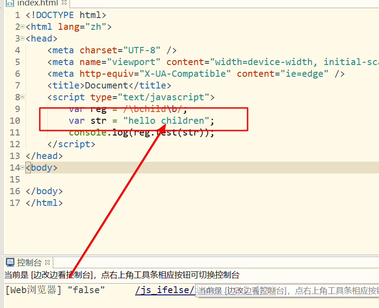Image resolution: width=379 pixels, height=308 pixels.
Task: Click line number 15 in the gutter
Action: pyautogui.click(x=15, y=179)
